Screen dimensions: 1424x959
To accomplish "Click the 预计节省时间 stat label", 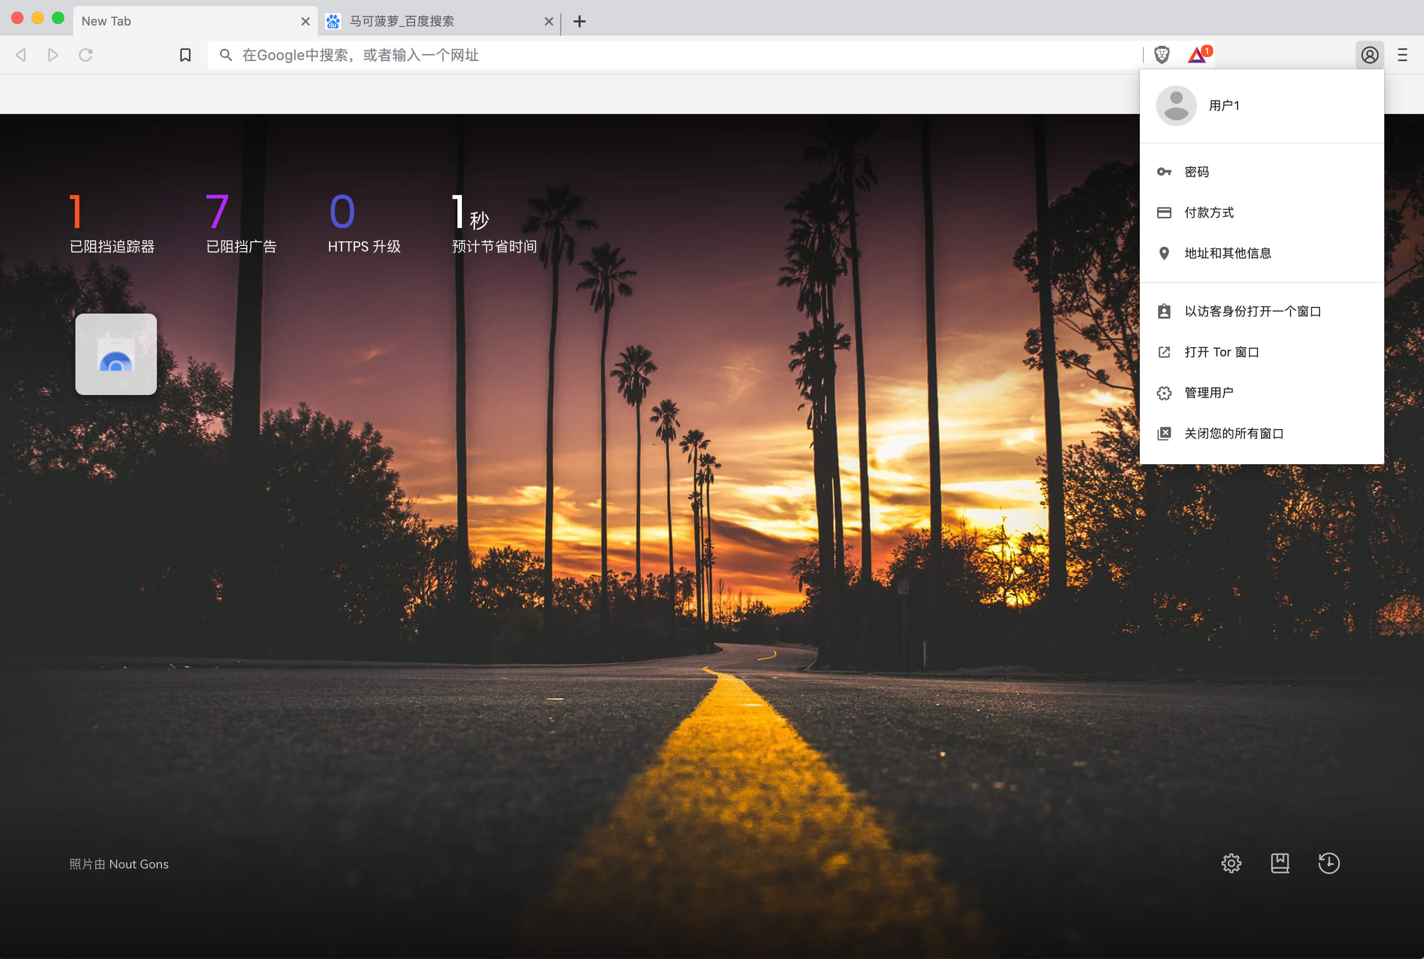I will pyautogui.click(x=494, y=246).
